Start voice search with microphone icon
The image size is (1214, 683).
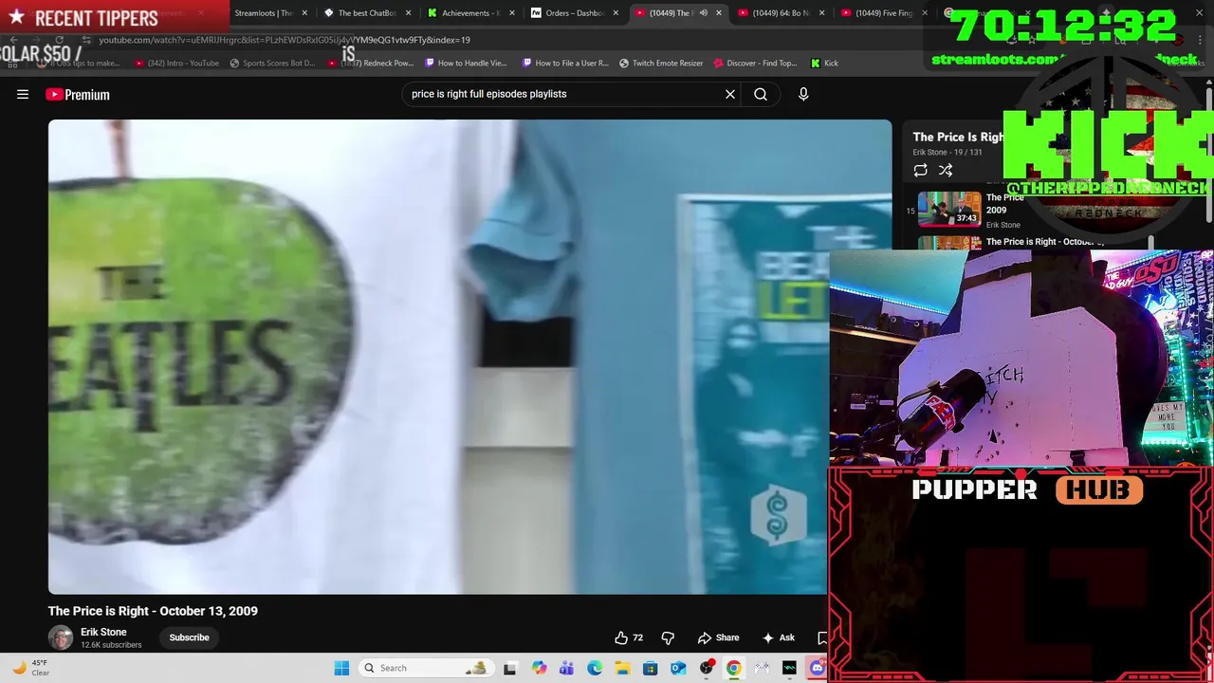pos(803,94)
